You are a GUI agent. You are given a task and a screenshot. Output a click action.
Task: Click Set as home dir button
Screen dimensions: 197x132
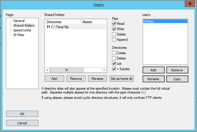pyautogui.click(x=122, y=79)
